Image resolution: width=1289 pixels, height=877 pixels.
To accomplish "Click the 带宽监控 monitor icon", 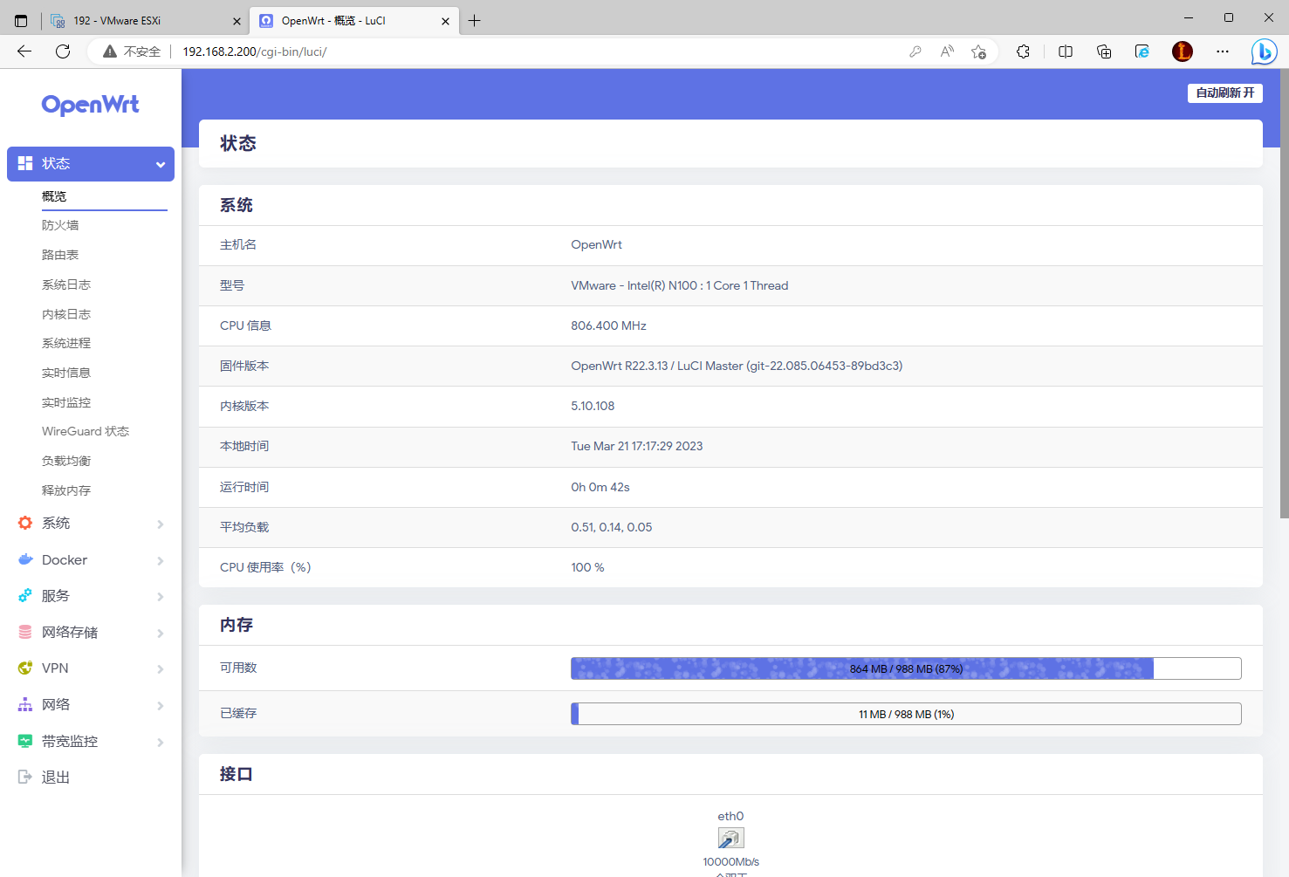I will tap(25, 741).
